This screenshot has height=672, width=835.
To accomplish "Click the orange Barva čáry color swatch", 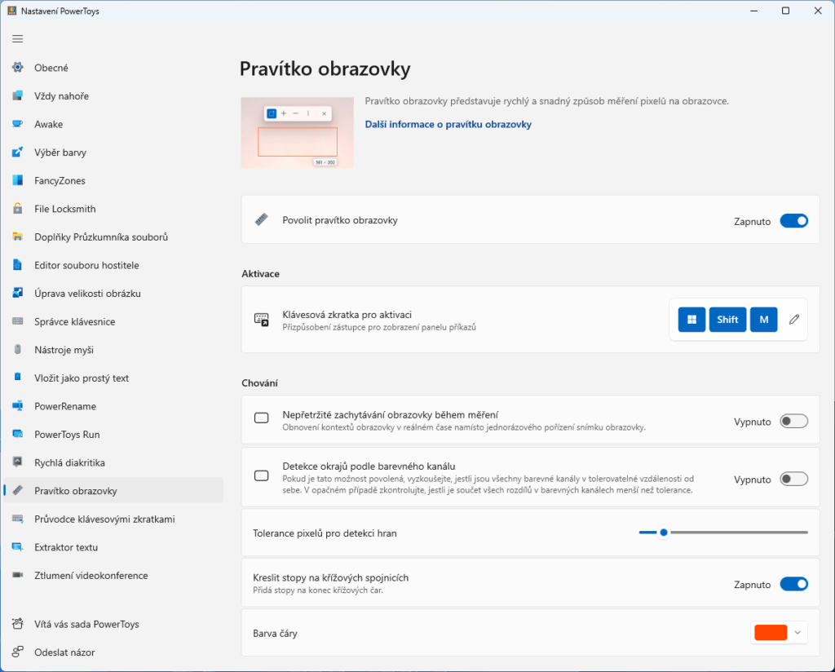I will coord(771,633).
